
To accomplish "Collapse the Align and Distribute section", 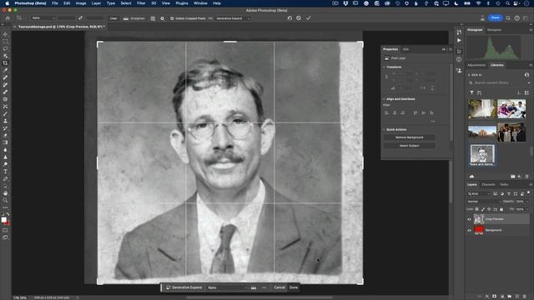I will click(384, 99).
